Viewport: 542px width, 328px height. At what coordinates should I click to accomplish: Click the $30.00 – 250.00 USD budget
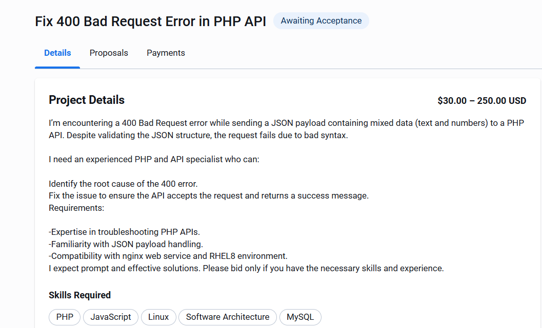click(481, 101)
